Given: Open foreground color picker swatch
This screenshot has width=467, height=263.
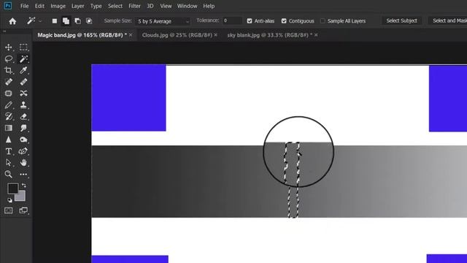Looking at the screenshot, I should tap(12, 188).
